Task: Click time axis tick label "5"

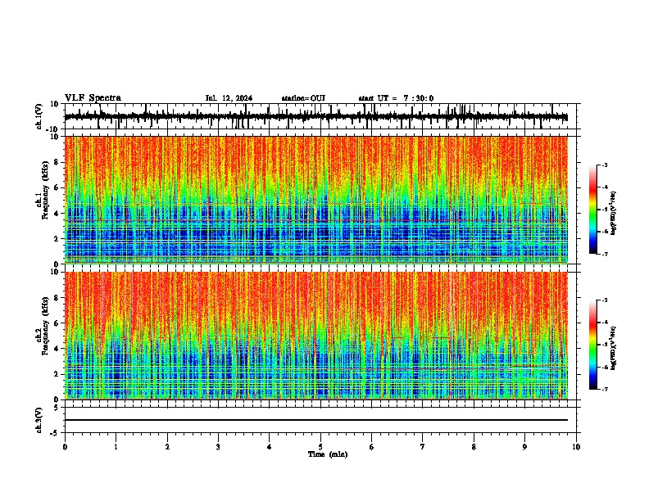Action: 320,447
